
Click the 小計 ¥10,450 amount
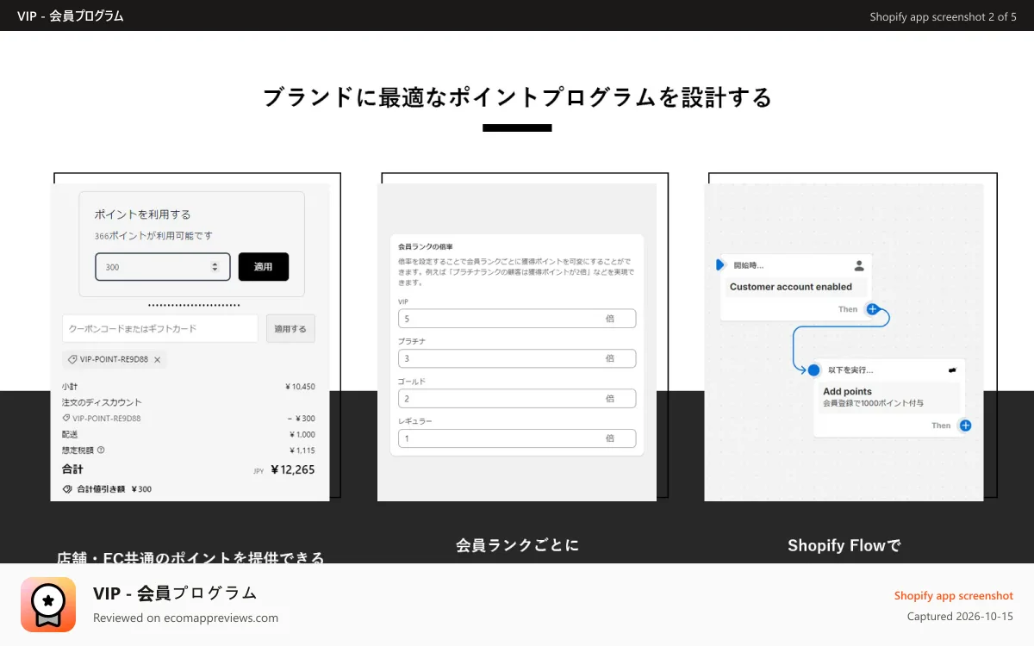pos(300,387)
